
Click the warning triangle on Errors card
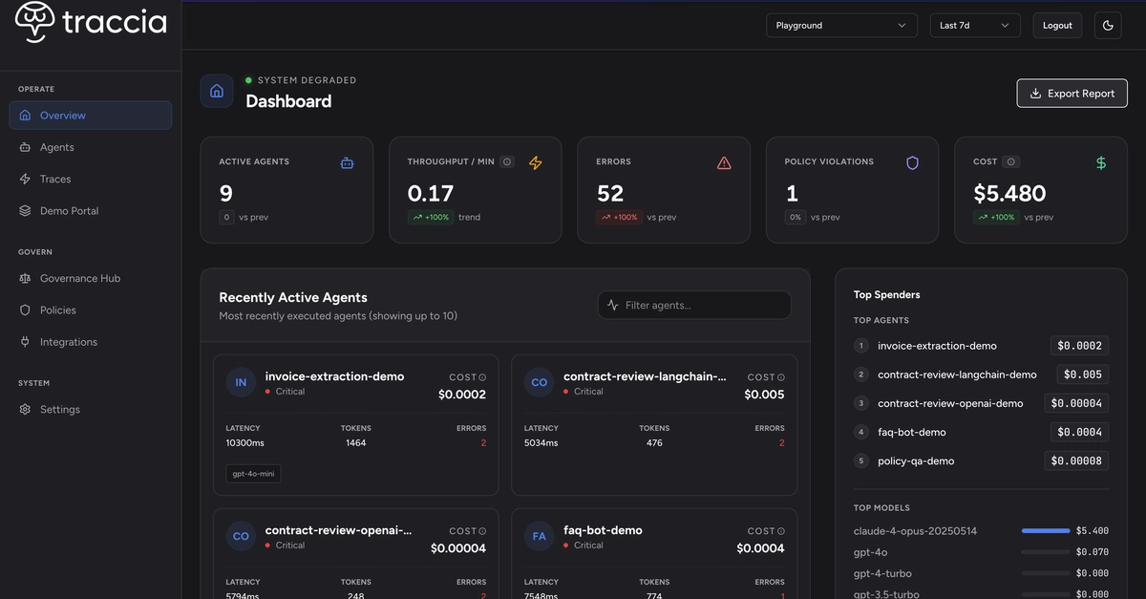click(x=724, y=163)
